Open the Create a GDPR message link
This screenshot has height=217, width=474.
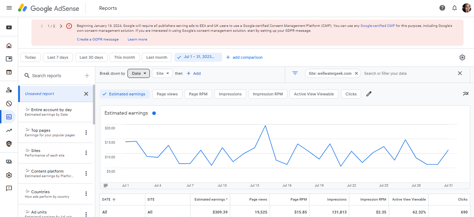pyautogui.click(x=98, y=39)
